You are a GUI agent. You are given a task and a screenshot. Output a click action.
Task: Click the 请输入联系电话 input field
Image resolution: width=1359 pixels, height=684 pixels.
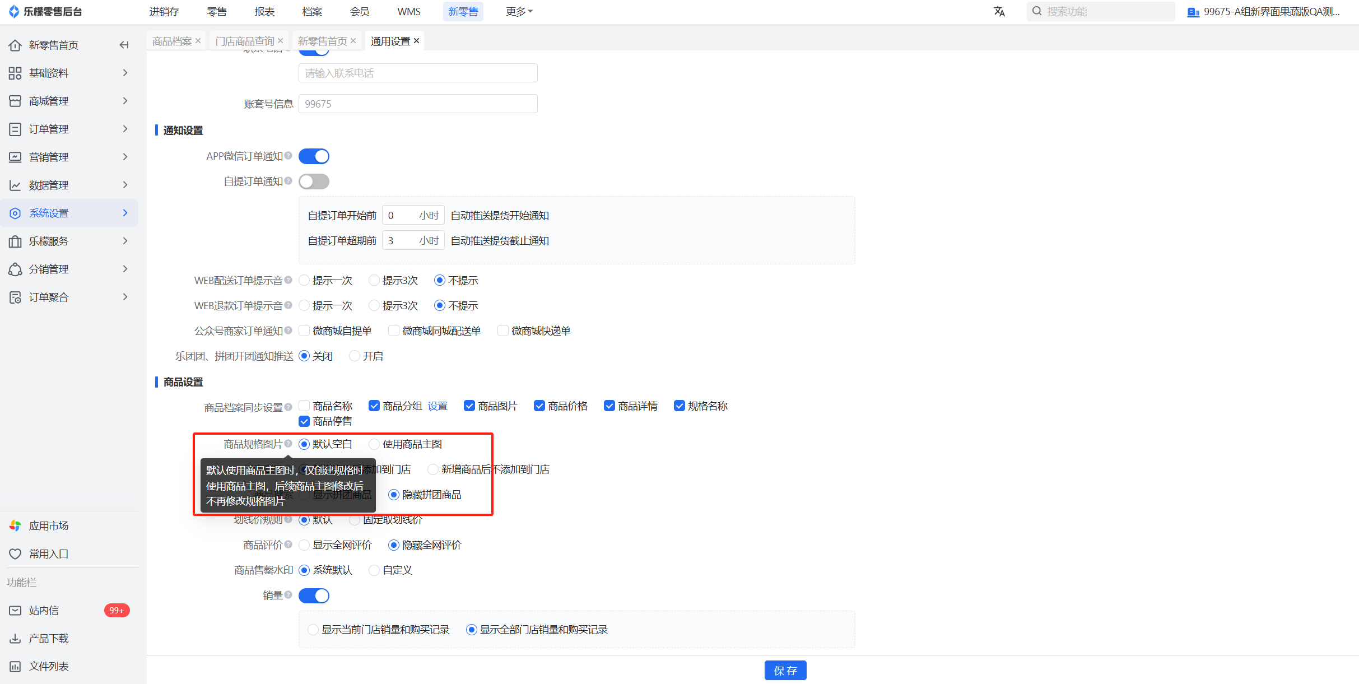click(418, 73)
